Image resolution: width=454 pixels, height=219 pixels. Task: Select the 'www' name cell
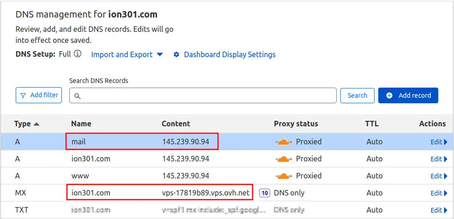click(80, 176)
